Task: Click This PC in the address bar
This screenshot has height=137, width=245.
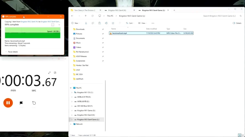Action: (110, 16)
